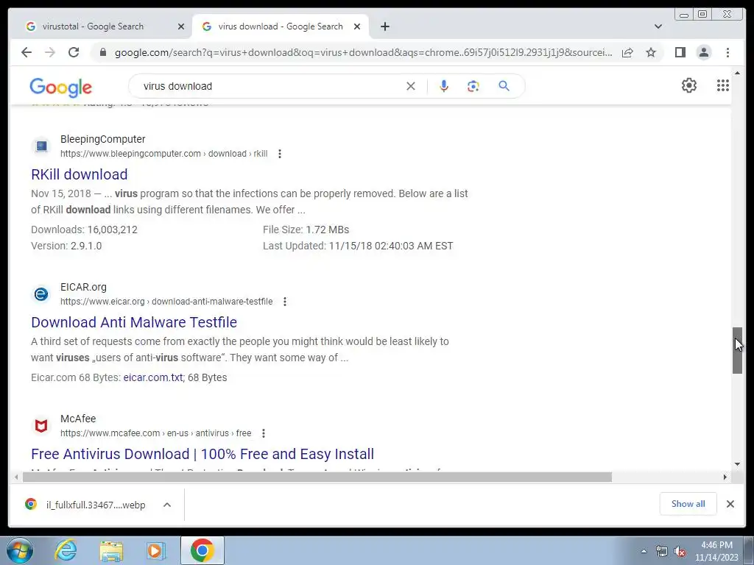Click horizontal scrollbar left arrow
Screen dimensions: 754x565
(16, 477)
